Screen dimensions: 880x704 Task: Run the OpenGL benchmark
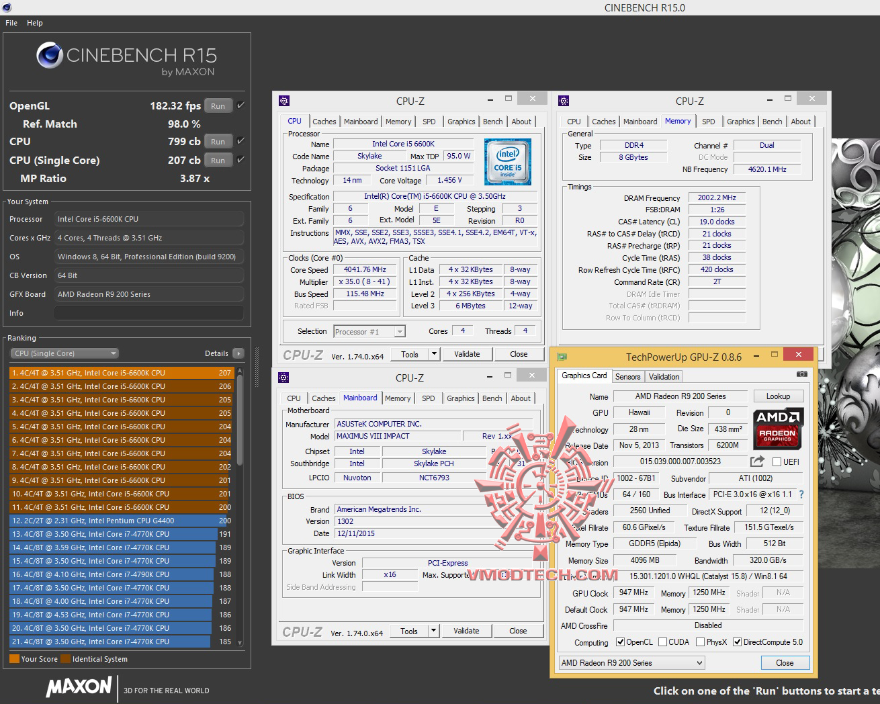click(x=218, y=105)
